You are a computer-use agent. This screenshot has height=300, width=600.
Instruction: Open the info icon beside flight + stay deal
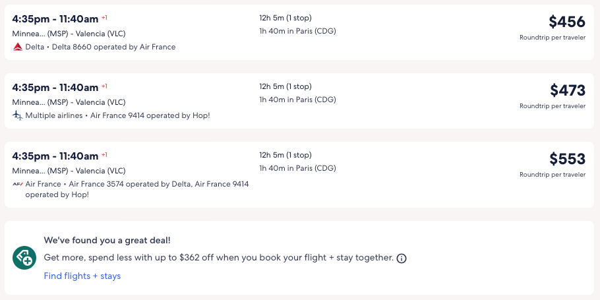tap(402, 258)
